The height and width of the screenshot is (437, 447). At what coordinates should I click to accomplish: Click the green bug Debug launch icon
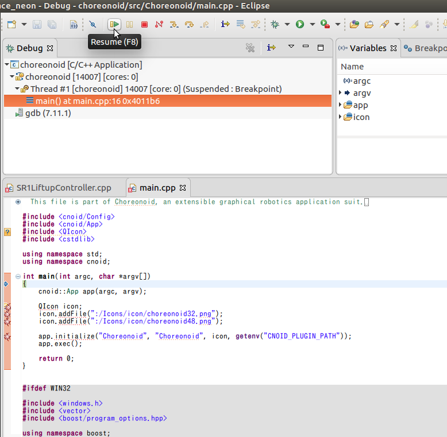pyautogui.click(x=275, y=25)
